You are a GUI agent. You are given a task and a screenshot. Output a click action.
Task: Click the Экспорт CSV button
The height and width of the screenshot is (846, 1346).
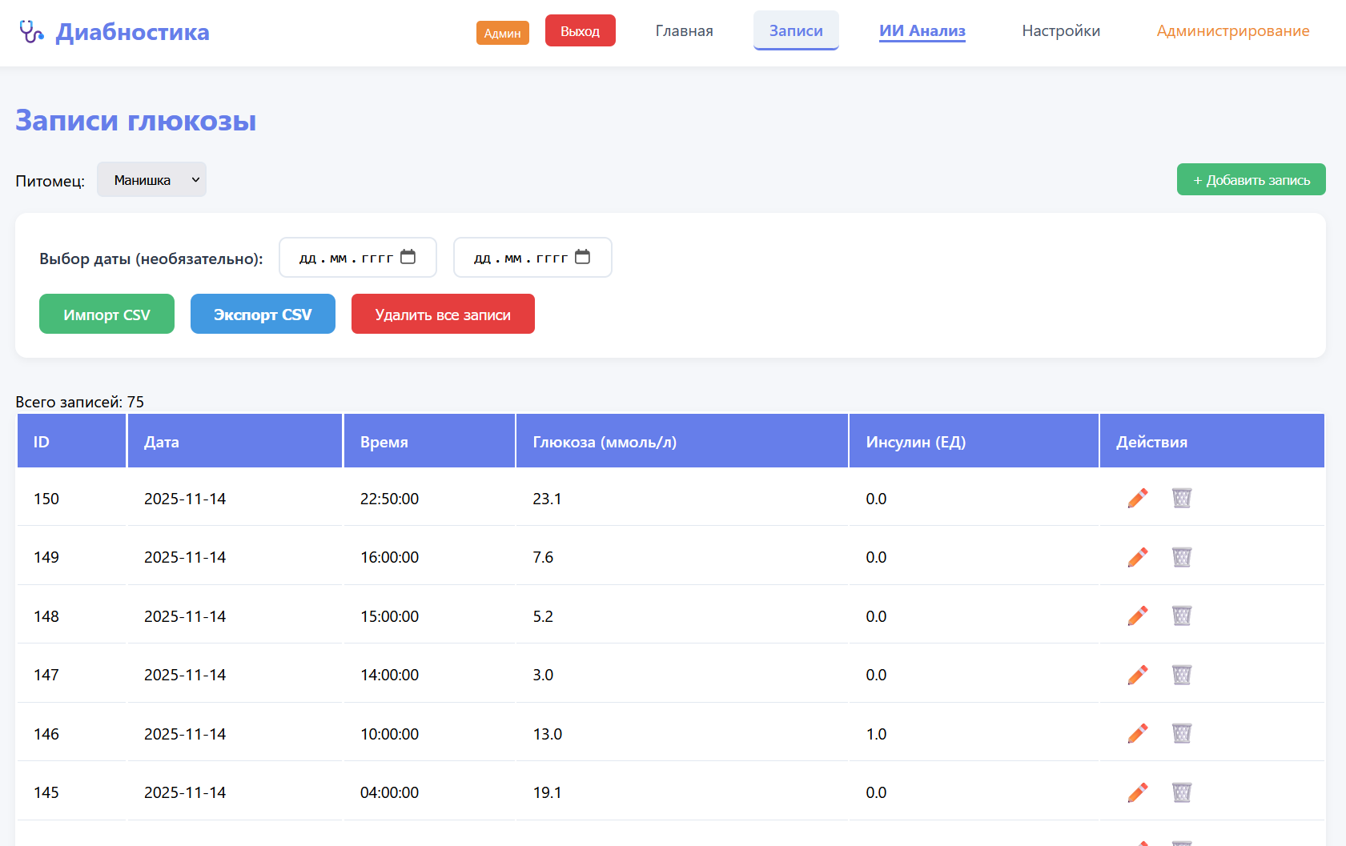click(x=263, y=315)
